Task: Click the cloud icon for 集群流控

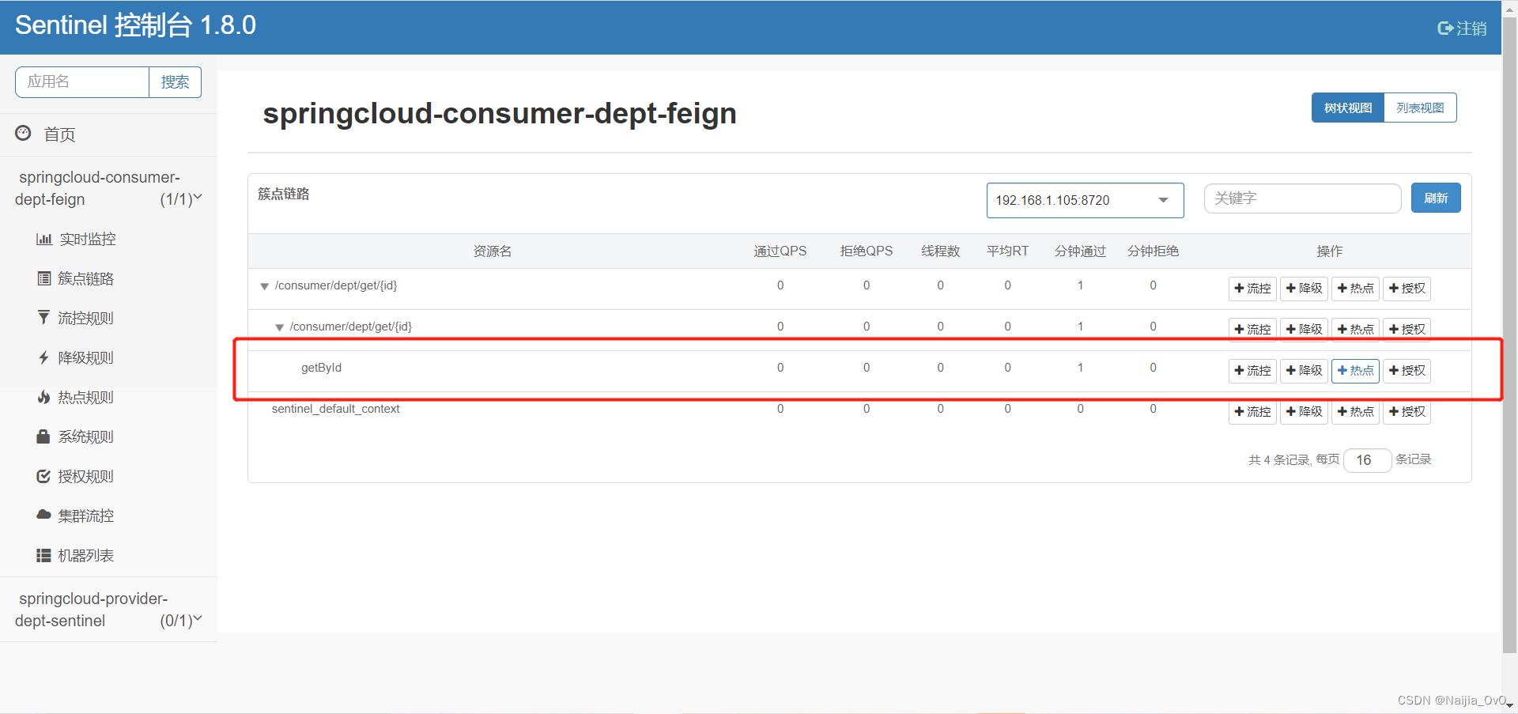Action: coord(43,515)
